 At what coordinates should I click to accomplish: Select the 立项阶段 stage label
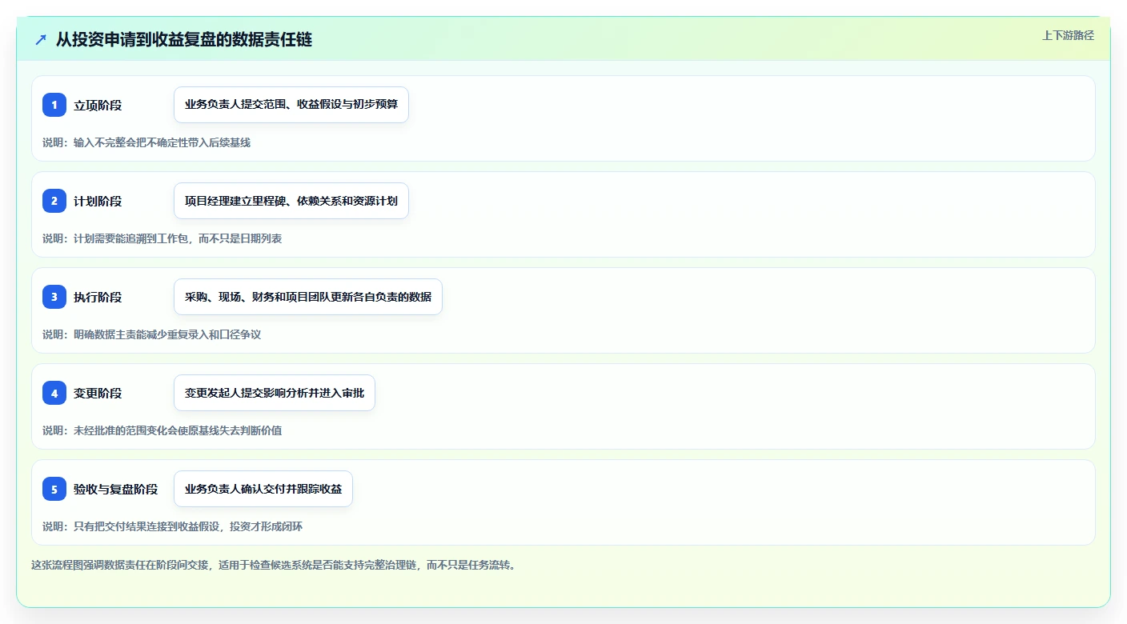[98, 105]
